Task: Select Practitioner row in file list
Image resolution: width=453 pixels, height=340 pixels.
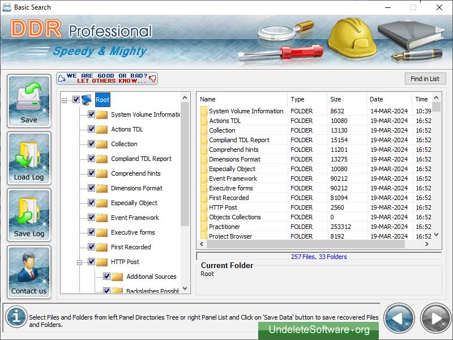Action: pyautogui.click(x=314, y=227)
